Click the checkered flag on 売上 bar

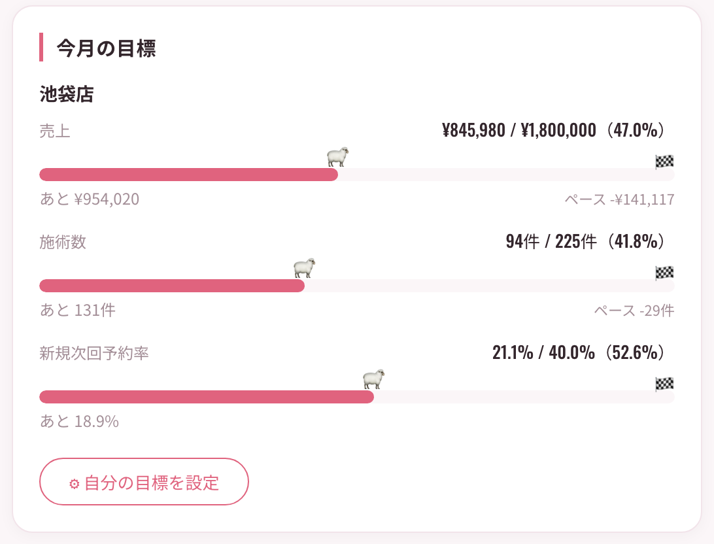pyautogui.click(x=664, y=161)
